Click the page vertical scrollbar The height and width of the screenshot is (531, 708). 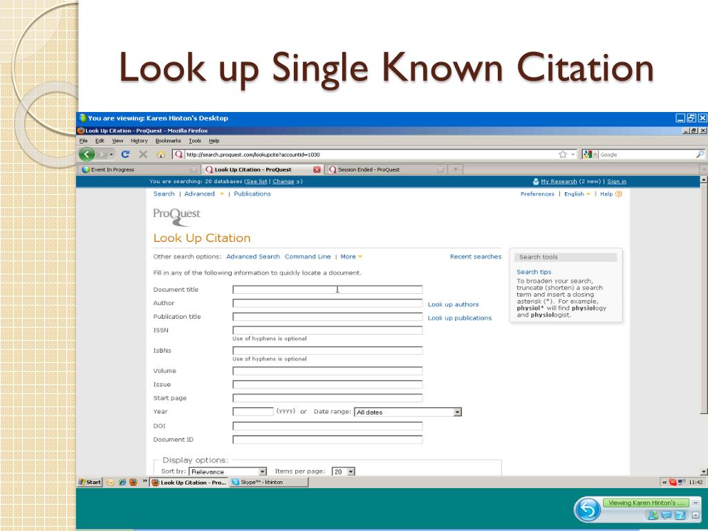tap(703, 298)
